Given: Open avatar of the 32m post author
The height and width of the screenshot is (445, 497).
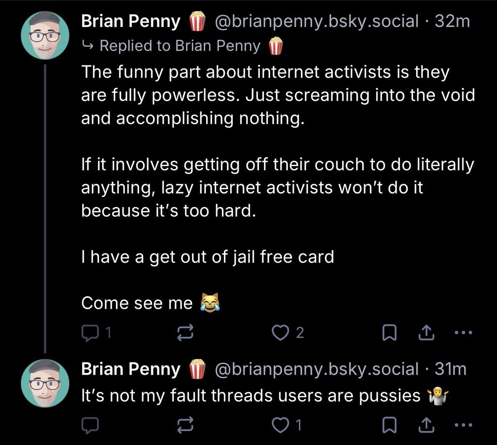Looking at the screenshot, I should (x=45, y=35).
